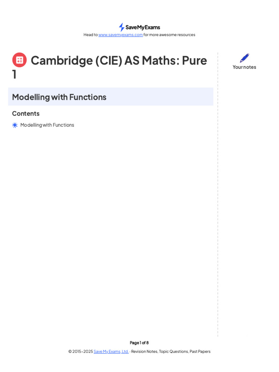Follow the Save My Exams, Ltd. link

point(111,351)
